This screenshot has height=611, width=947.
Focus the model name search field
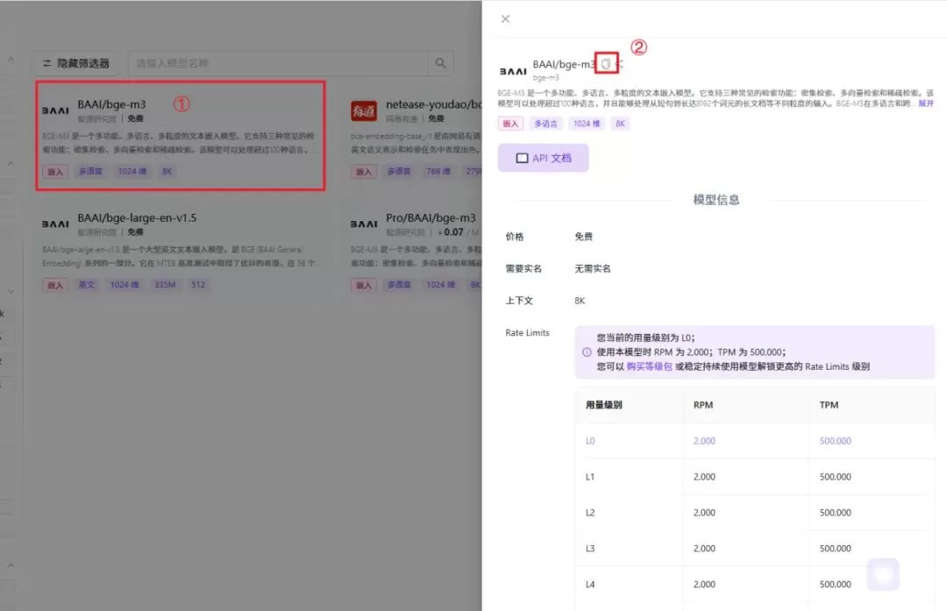(x=279, y=63)
